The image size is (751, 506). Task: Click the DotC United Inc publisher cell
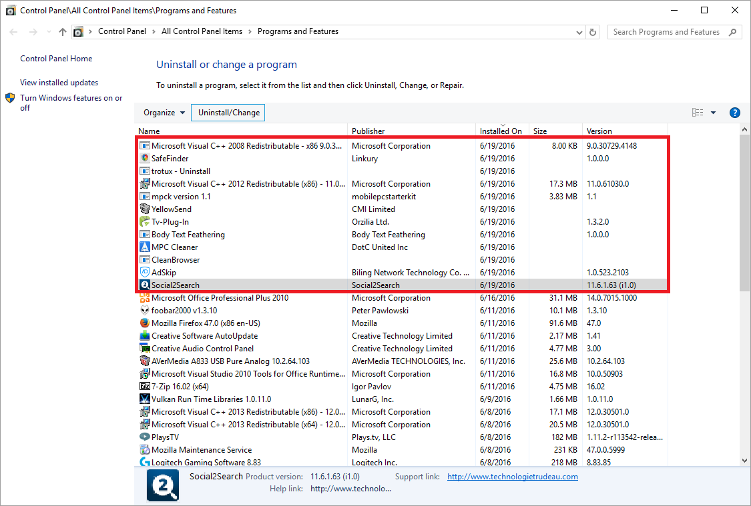point(379,247)
